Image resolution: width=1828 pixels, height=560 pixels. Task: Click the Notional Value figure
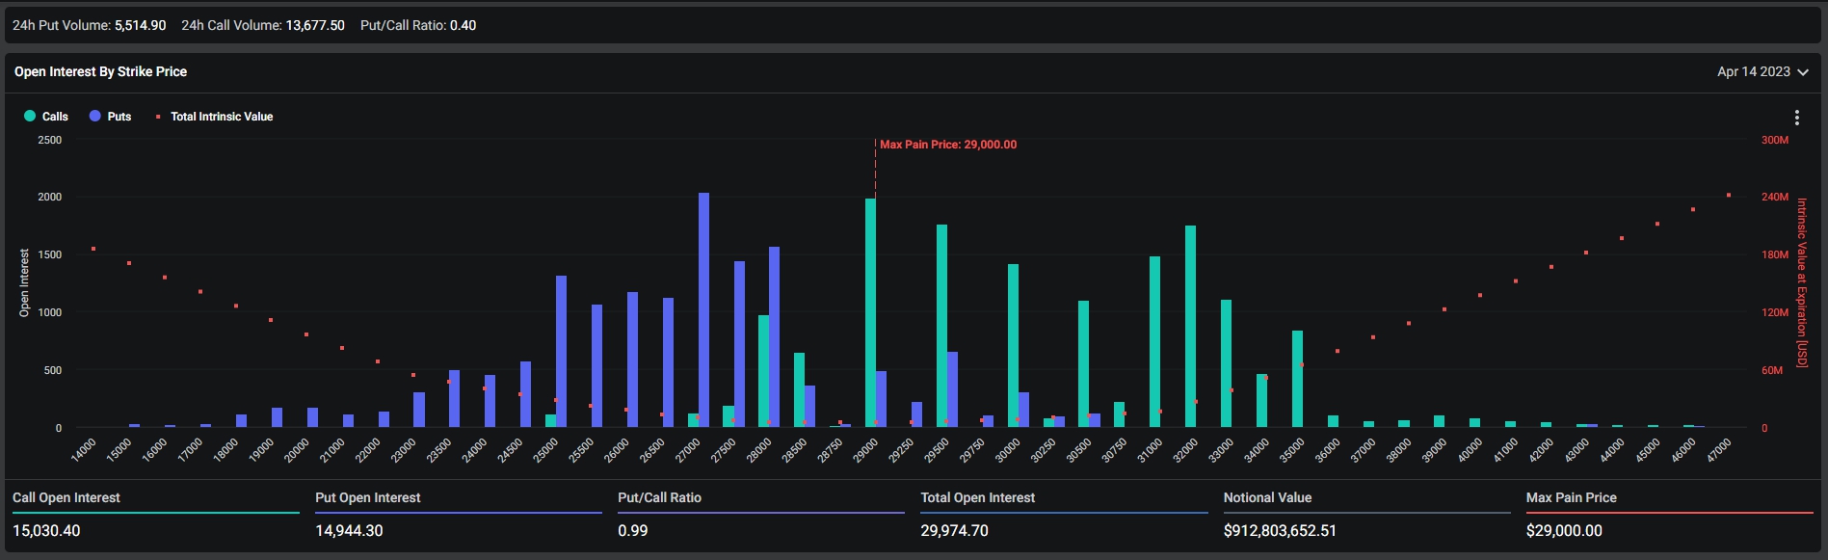coord(1280,531)
